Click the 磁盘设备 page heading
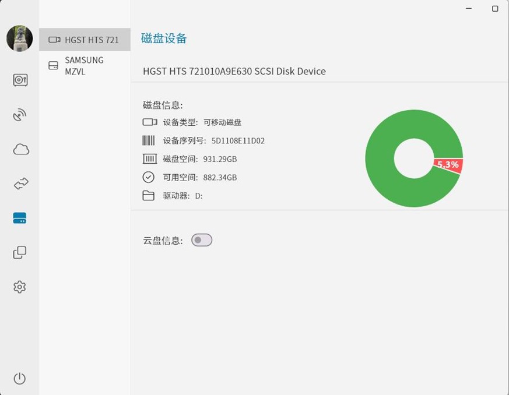Viewport: 509px width, 395px height. 164,39
